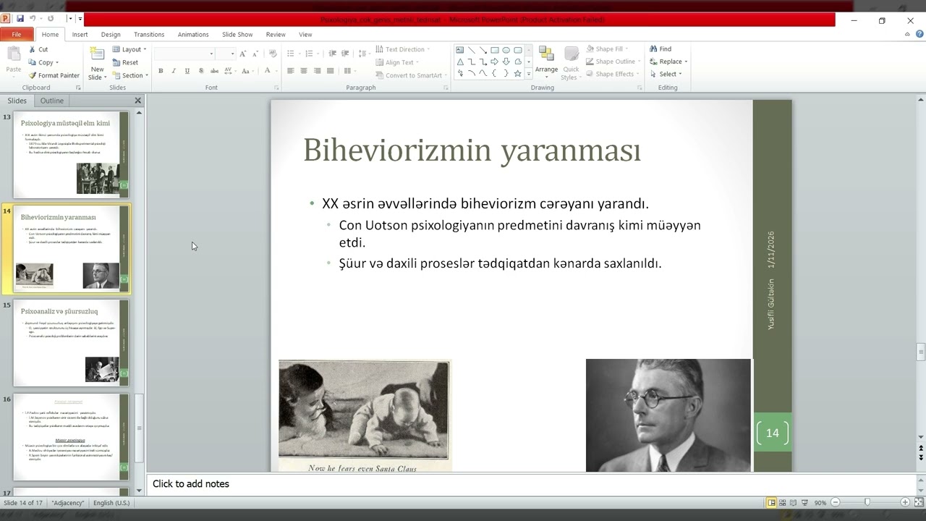Click the slide title 'Biheviorizmin yaranması'

(x=472, y=150)
